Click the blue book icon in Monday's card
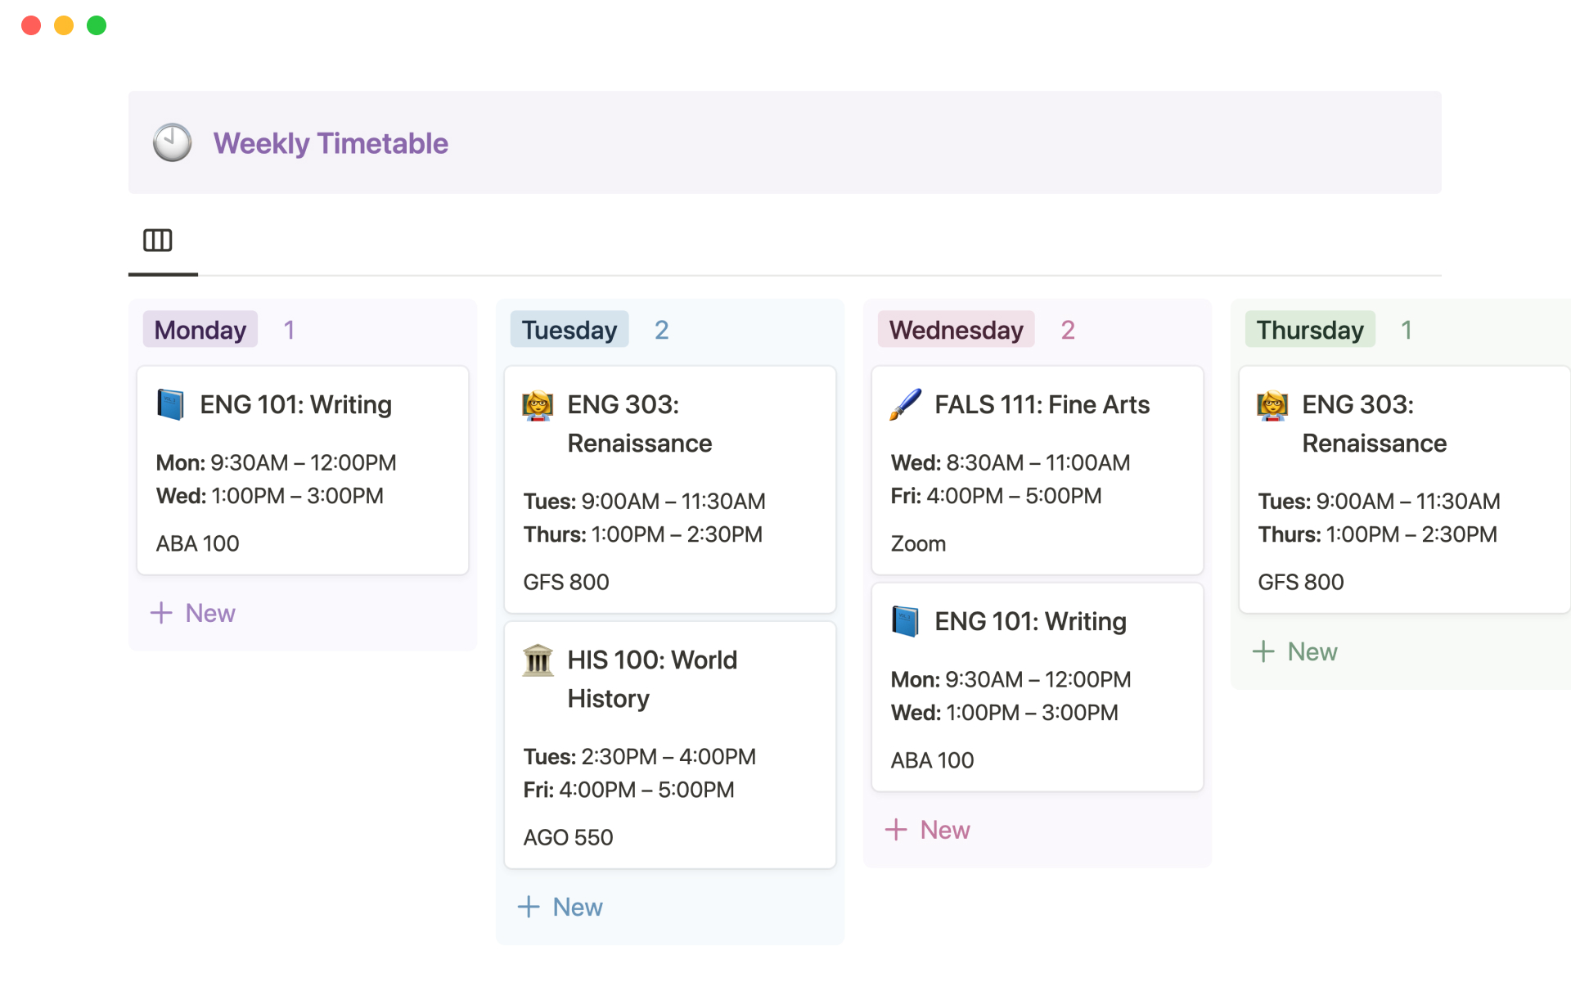The height and width of the screenshot is (982, 1571). (x=170, y=404)
